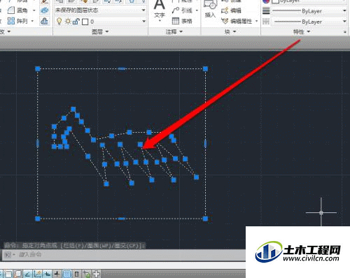The height and width of the screenshot is (278, 350).
Task: Open the 编辑属性 dropdown arrow
Action: coord(256,21)
